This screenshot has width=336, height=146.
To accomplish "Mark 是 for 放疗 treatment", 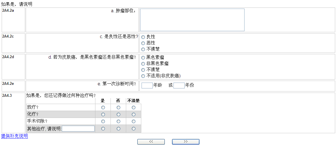I will coord(103,107).
